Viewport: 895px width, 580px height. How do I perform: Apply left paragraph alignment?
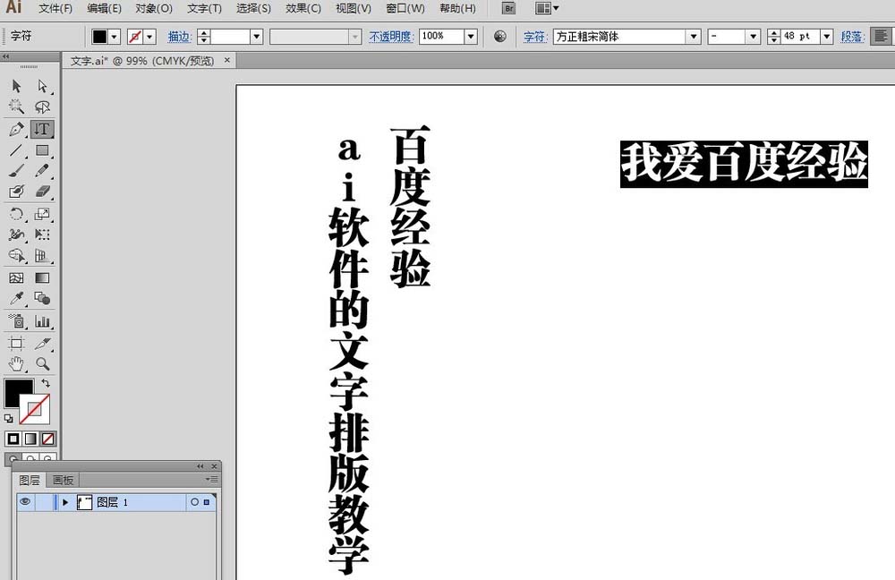tap(881, 36)
